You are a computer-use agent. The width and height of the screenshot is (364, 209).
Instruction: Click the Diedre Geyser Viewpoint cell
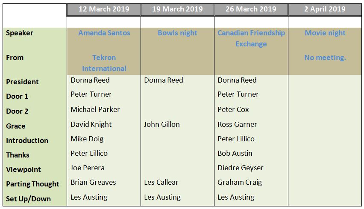click(x=240, y=168)
